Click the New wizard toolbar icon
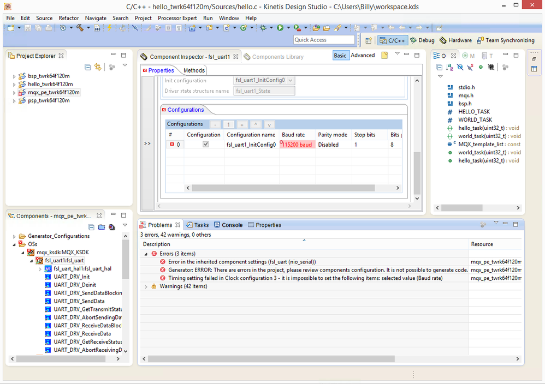Screen dimensions: 545x384 point(11,28)
